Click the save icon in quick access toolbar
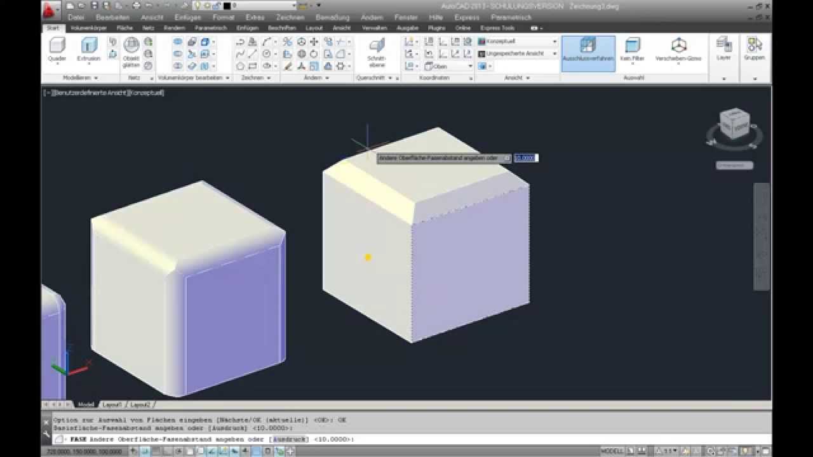 pos(94,6)
